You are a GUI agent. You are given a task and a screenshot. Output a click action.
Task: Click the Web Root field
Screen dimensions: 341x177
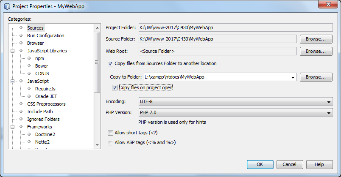[218, 52]
